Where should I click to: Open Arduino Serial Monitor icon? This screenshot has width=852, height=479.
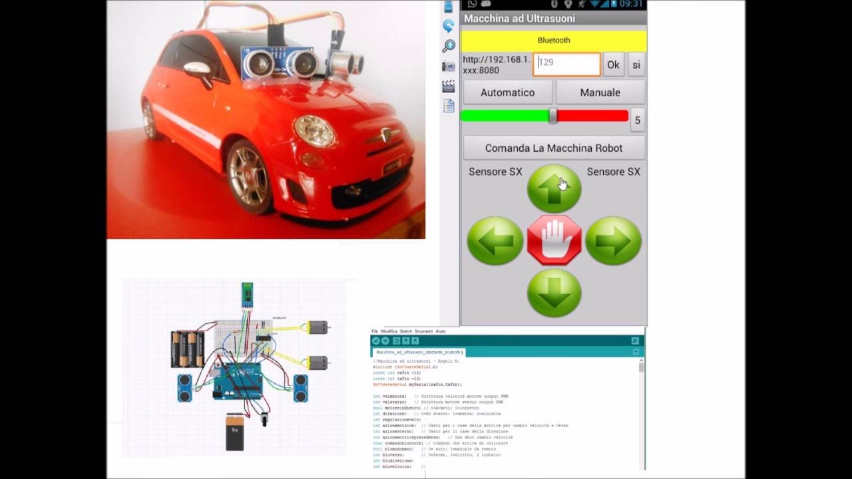(x=635, y=341)
